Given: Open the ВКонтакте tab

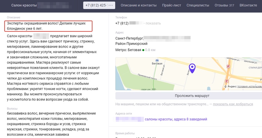Looking at the screenshot, I should tap(248, 5).
